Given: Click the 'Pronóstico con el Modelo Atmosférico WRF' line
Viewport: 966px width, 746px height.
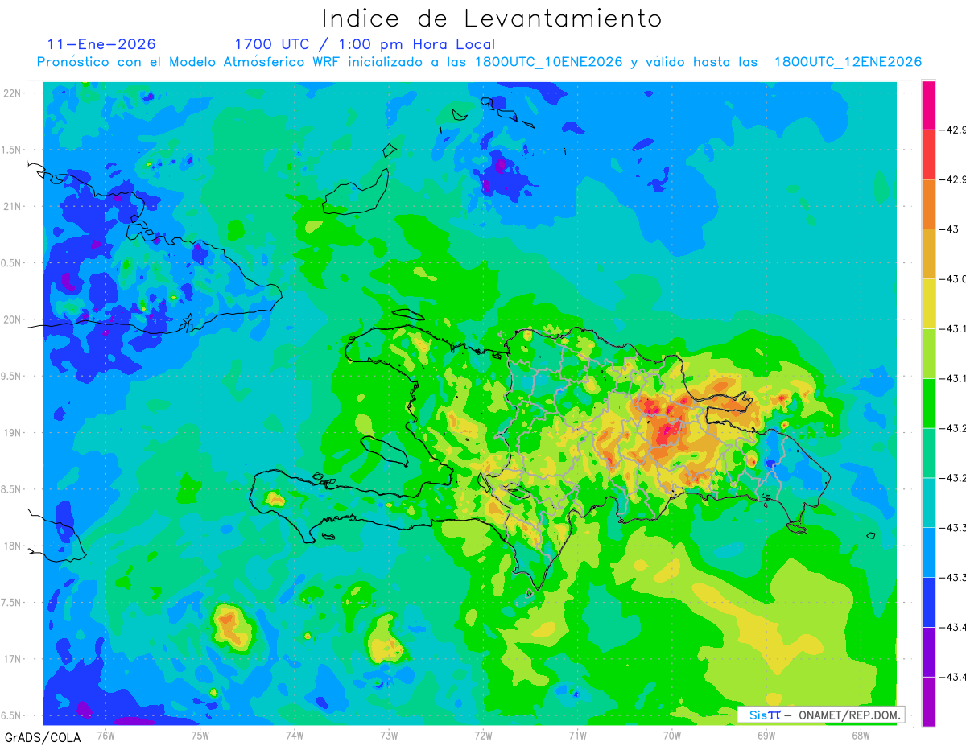Looking at the screenshot, I should coord(479,62).
